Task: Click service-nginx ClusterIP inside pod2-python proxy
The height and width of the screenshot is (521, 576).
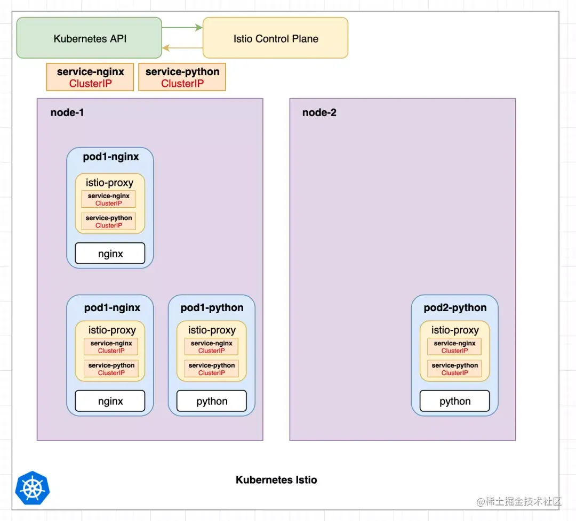Action: click(454, 347)
